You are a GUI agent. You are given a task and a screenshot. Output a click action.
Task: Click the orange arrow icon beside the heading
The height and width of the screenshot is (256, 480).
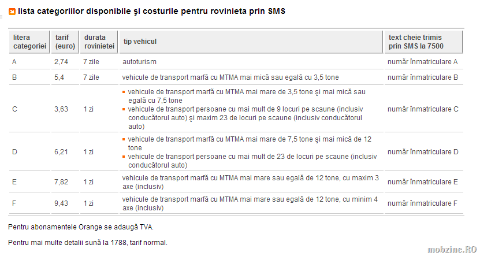[x=12, y=12]
